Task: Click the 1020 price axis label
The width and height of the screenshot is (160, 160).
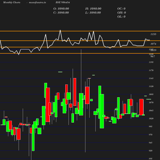Action: pyautogui.click(x=151, y=118)
